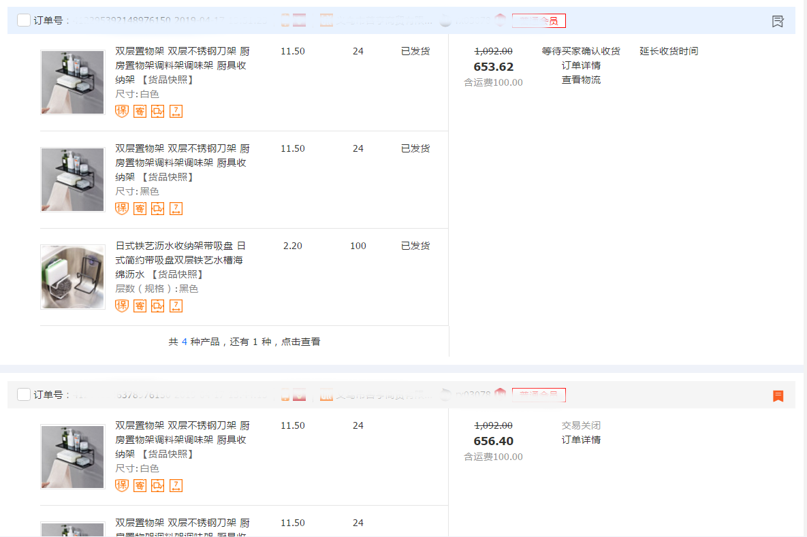807x537 pixels.
Task: Open 订单详情 for the closed transaction order
Action: pyautogui.click(x=581, y=440)
